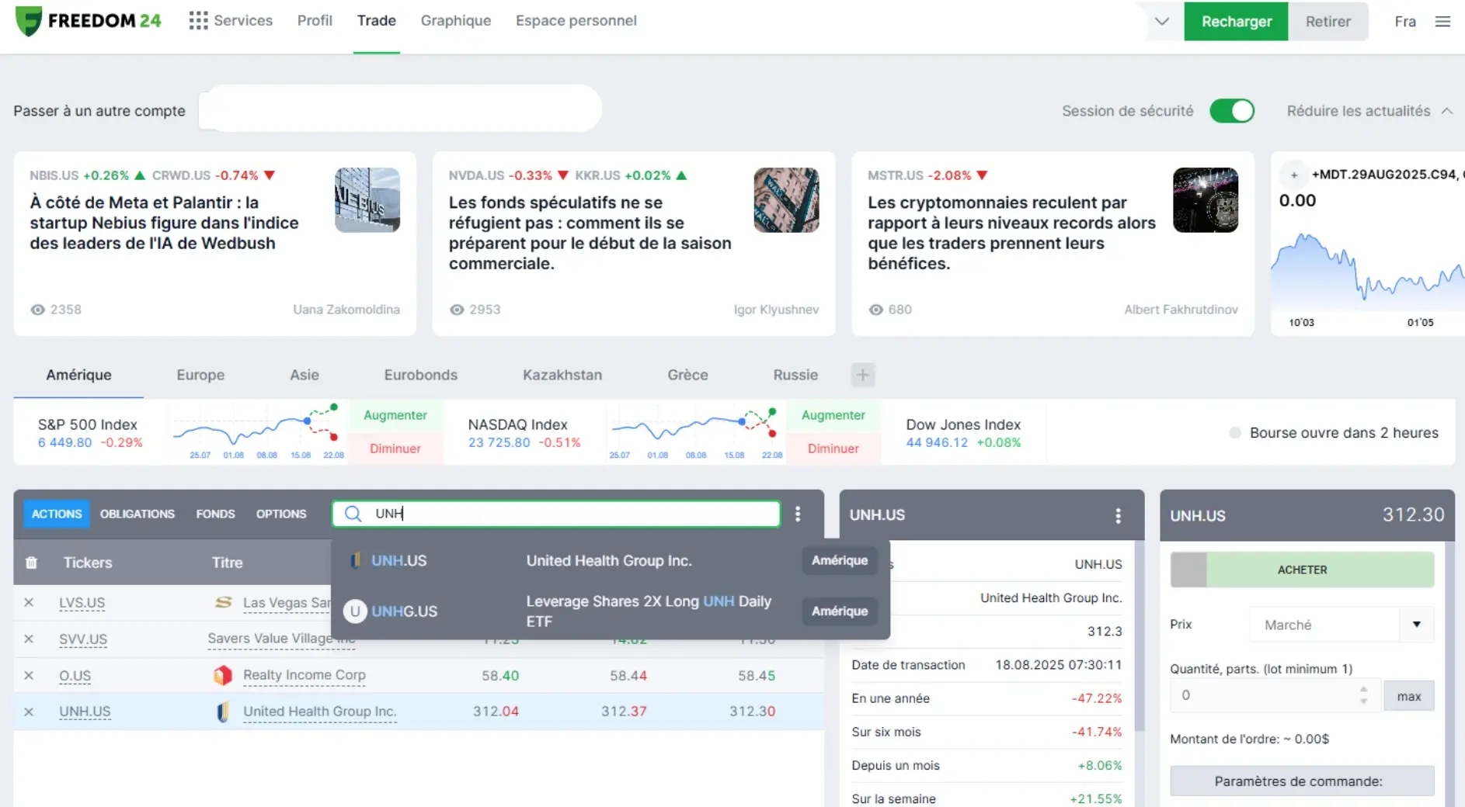Image resolution: width=1465 pixels, height=807 pixels.
Task: Open United Health Group Inc. watchlist title
Action: point(320,712)
